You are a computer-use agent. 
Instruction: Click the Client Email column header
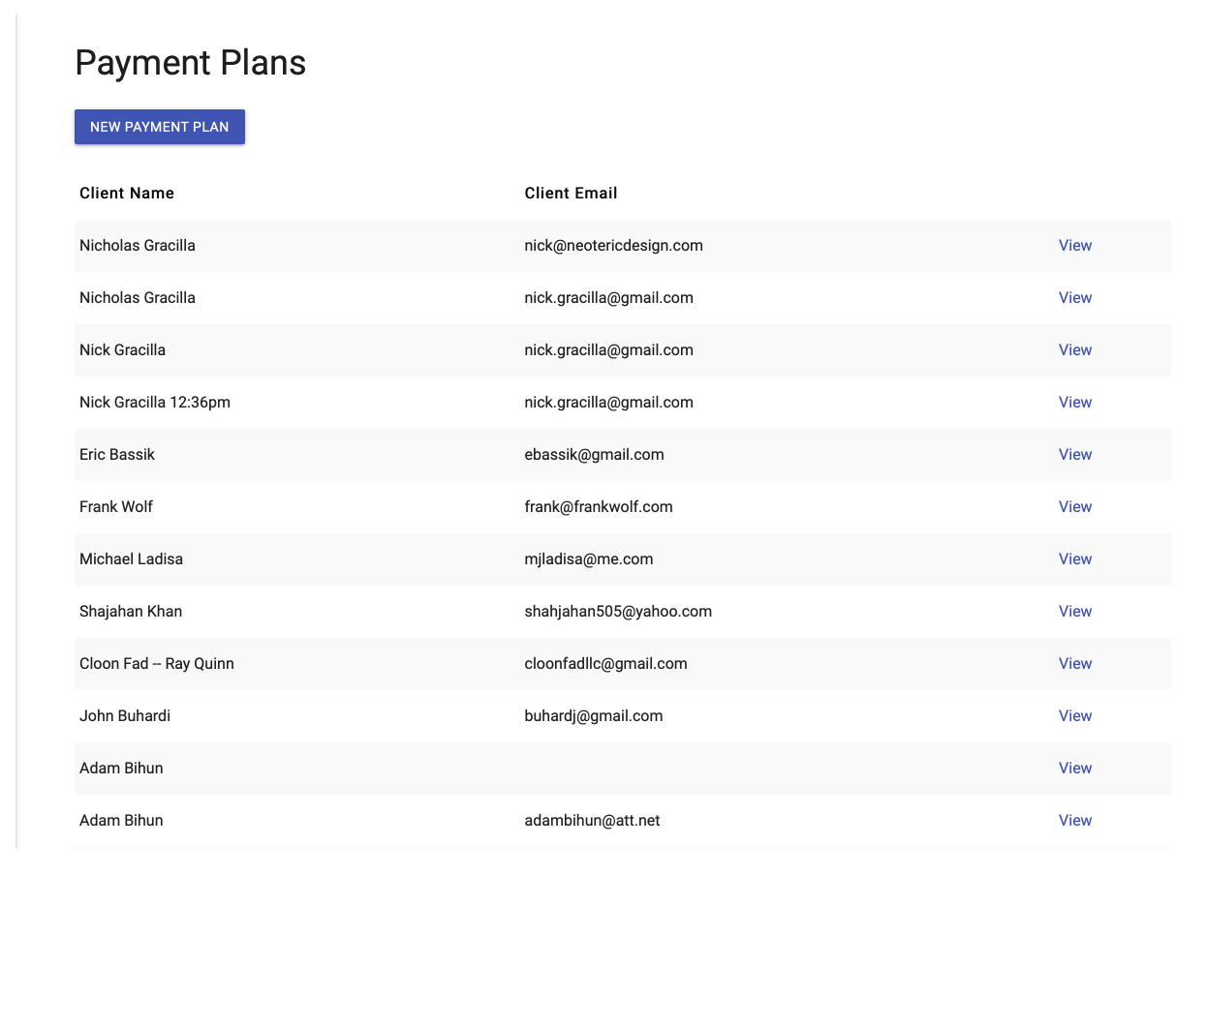click(x=571, y=194)
